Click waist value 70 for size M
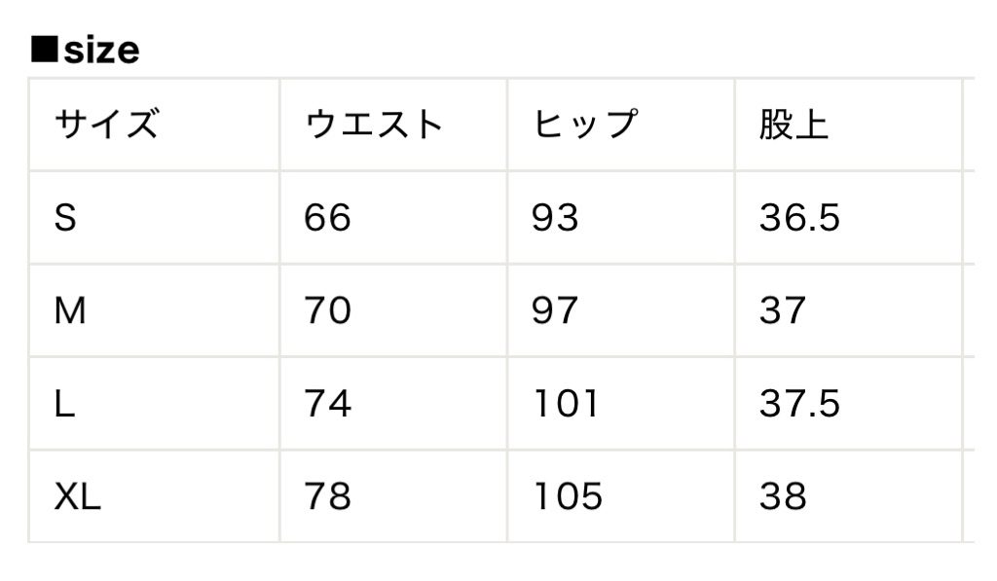Screen dimensions: 997x581 (x=327, y=311)
